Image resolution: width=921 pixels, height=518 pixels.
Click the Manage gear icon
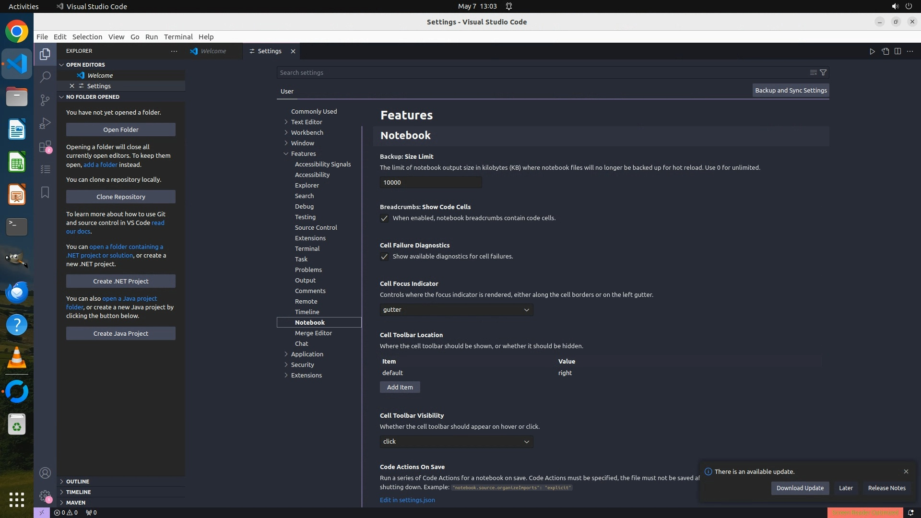(x=45, y=496)
